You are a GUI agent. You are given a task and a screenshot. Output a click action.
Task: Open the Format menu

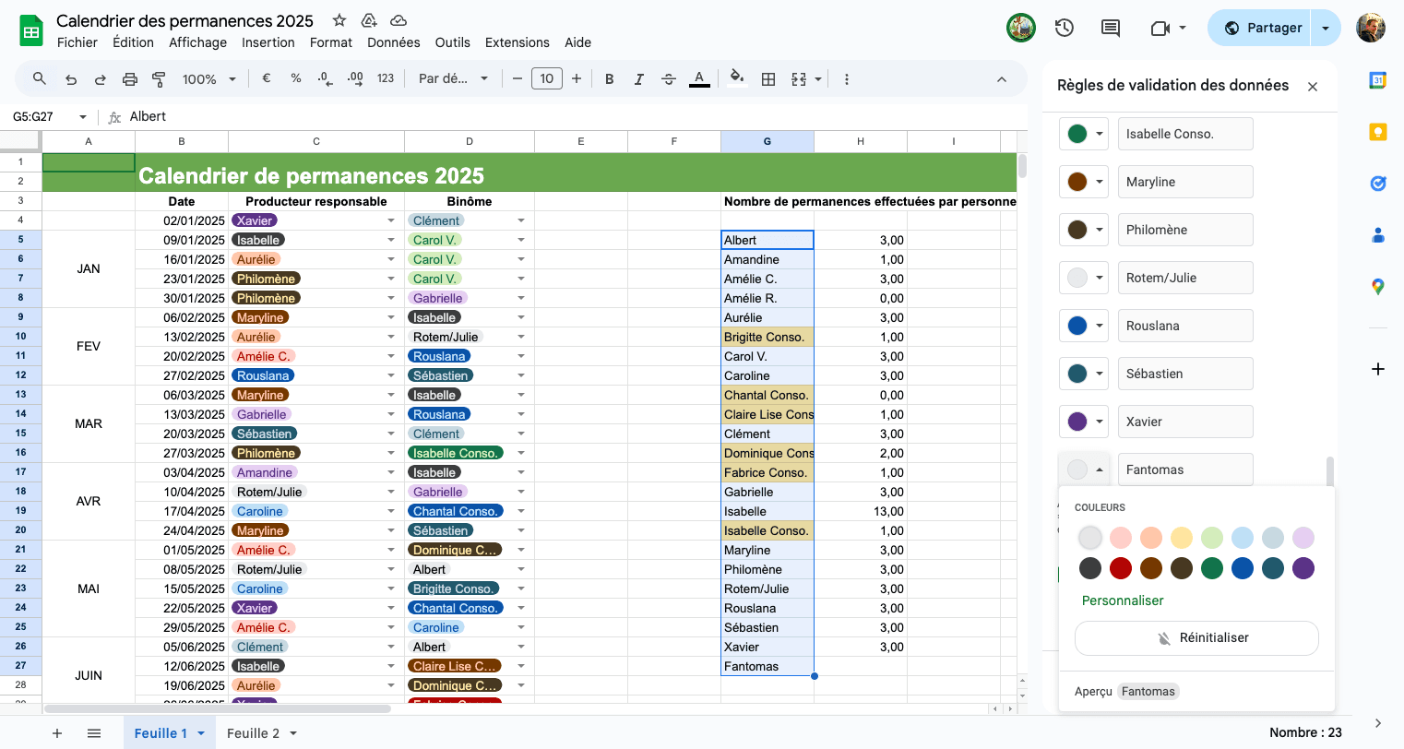pos(331,42)
